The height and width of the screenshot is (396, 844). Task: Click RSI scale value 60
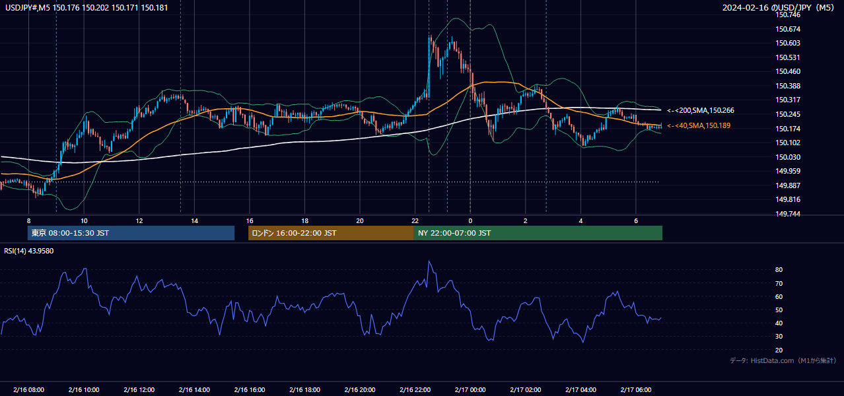tap(779, 296)
